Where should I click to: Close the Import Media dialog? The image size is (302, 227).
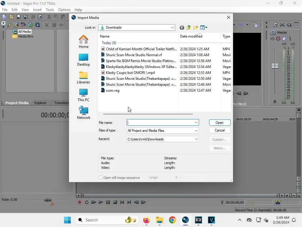[229, 17]
